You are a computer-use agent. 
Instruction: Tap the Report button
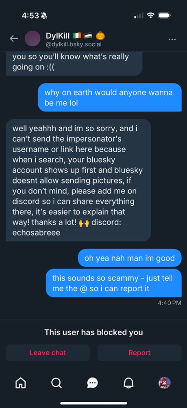139,353
